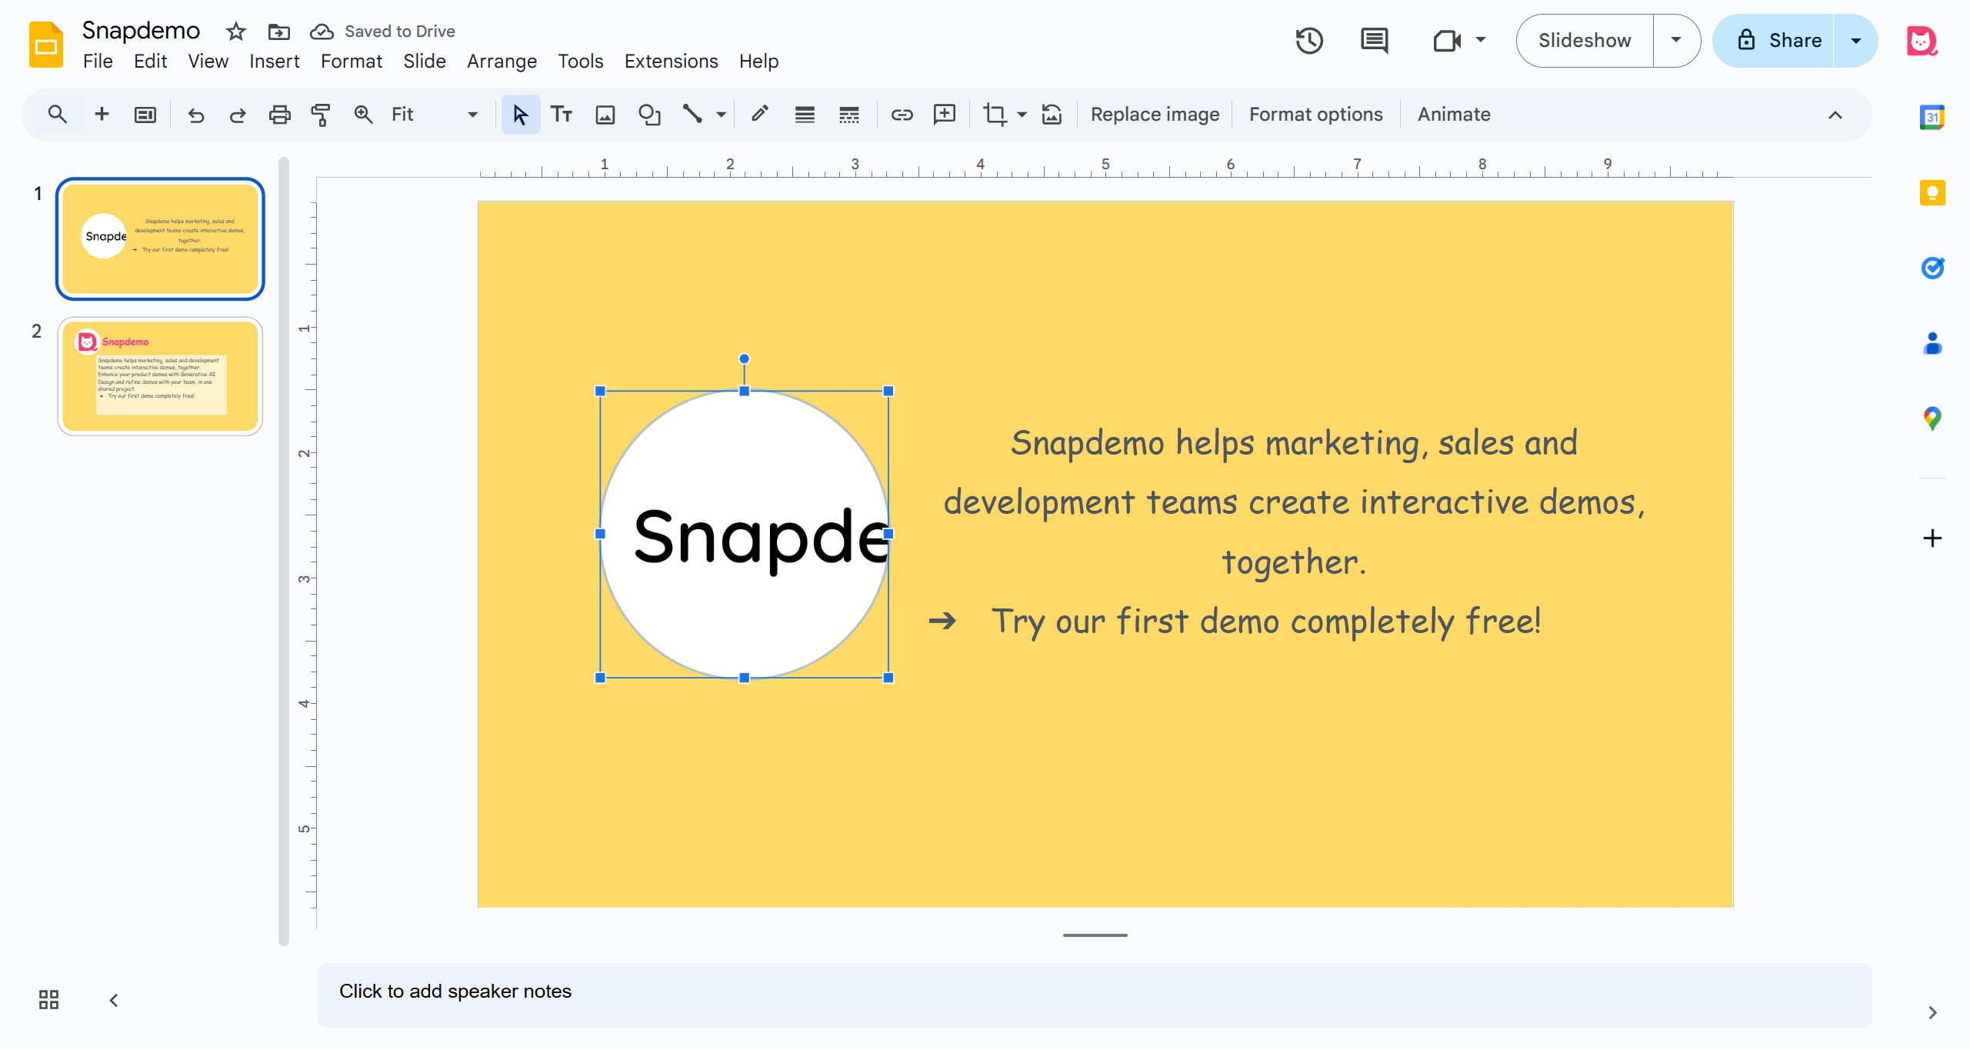Insert a link

tap(902, 115)
